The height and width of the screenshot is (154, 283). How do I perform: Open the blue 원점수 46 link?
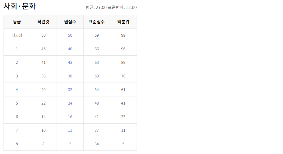[70, 49]
